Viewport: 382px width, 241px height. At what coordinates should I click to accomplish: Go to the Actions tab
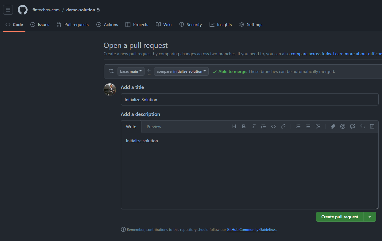click(107, 25)
